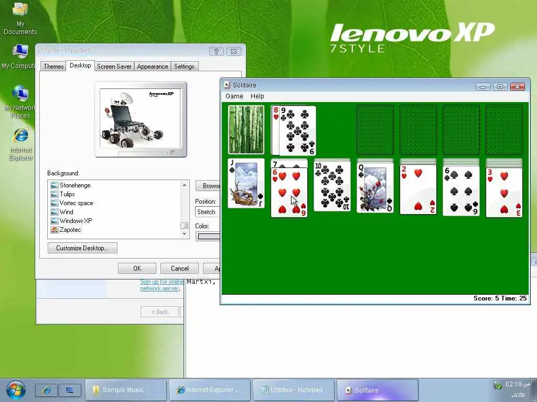537x402 pixels.
Task: Open My Network Places desktop icon
Action: coord(19,102)
